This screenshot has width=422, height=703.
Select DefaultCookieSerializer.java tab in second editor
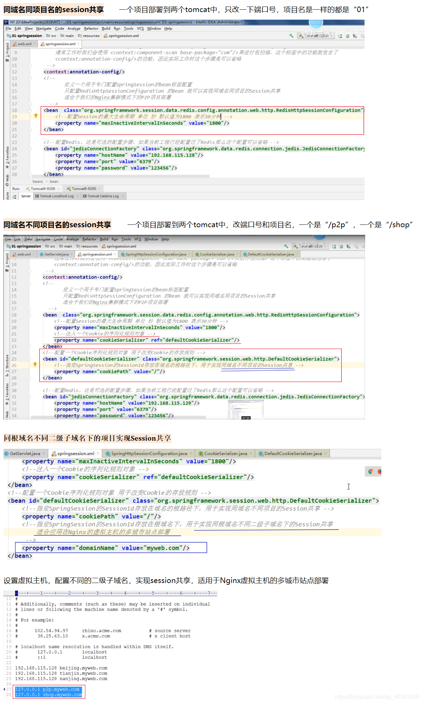coord(271,254)
